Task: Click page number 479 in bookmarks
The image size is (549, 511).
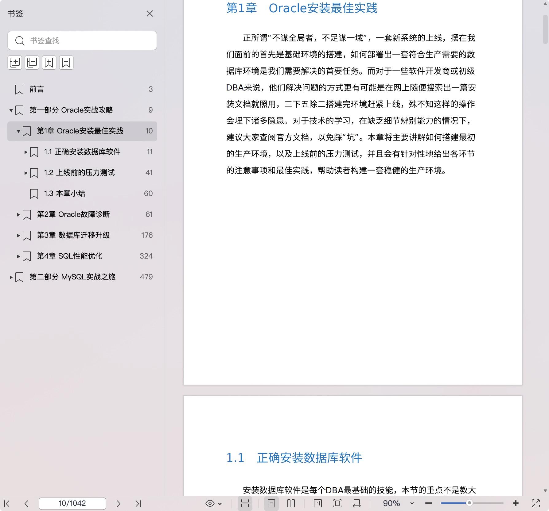Action: pos(146,277)
